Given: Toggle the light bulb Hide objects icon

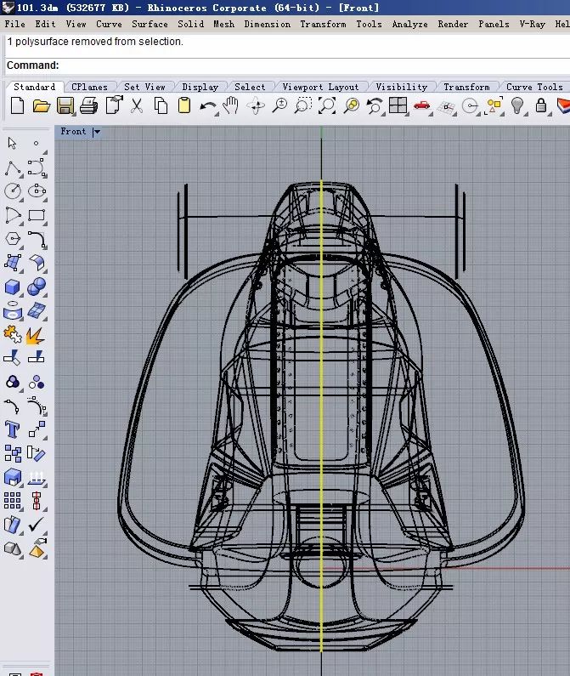Looking at the screenshot, I should click(x=517, y=106).
